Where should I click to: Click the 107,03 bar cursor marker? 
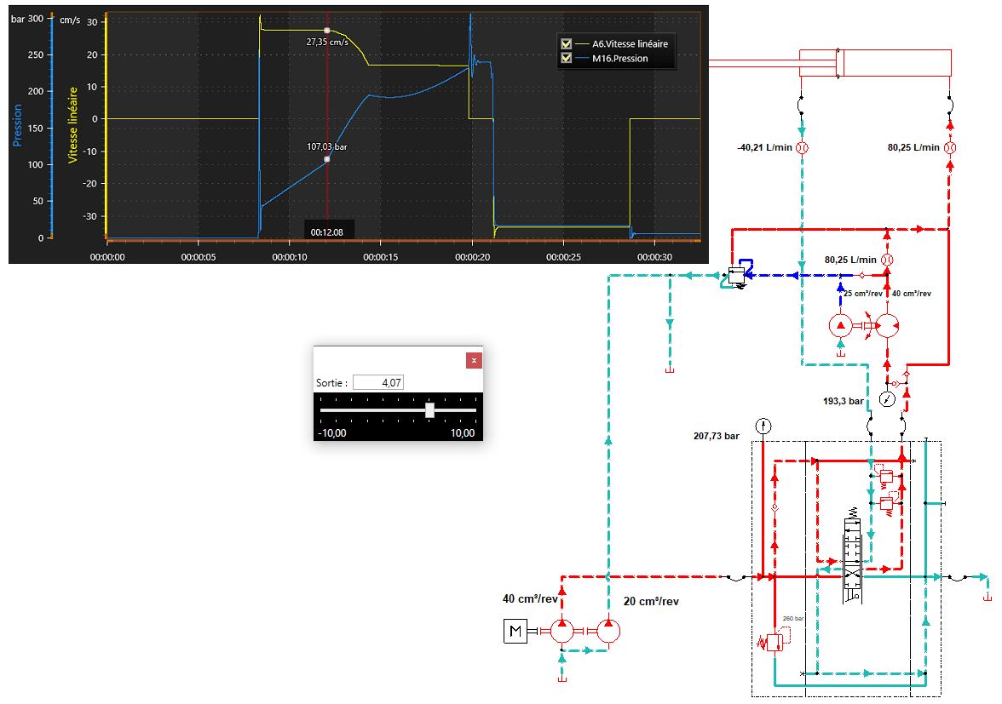pyautogui.click(x=327, y=159)
